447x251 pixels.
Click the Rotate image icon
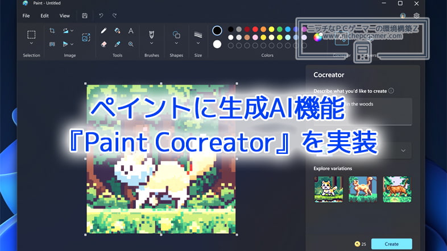65,31
